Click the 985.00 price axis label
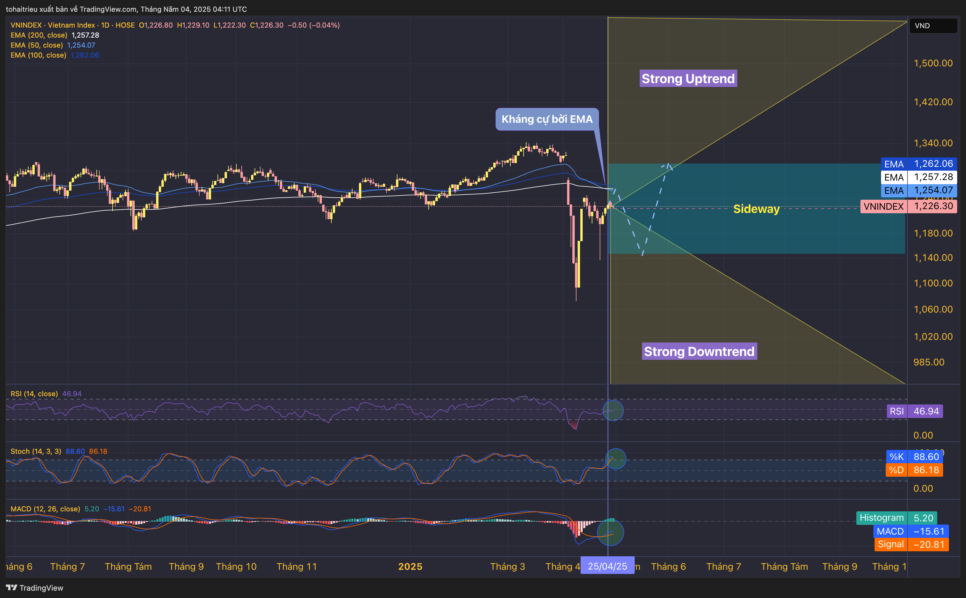 [928, 362]
